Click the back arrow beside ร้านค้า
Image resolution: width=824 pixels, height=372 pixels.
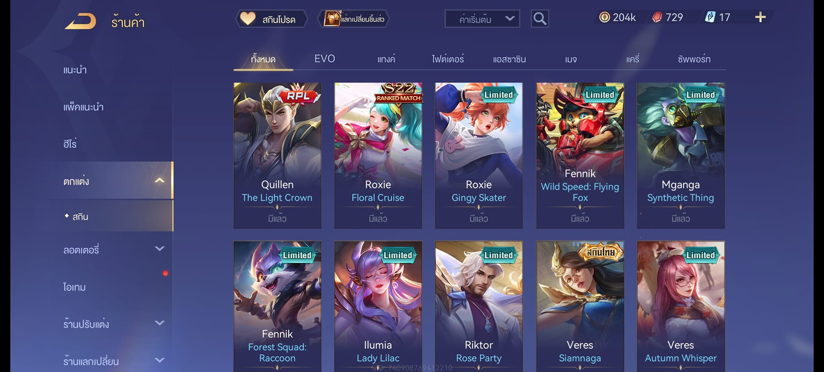80,21
